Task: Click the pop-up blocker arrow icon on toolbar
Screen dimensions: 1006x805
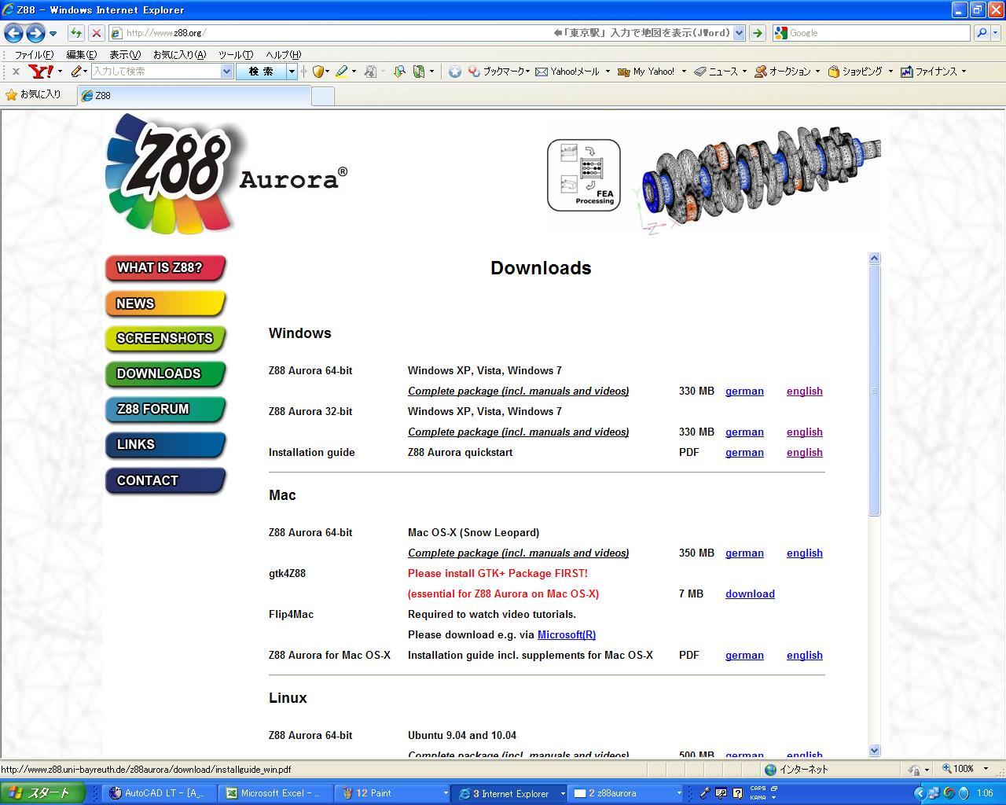Action: click(399, 72)
